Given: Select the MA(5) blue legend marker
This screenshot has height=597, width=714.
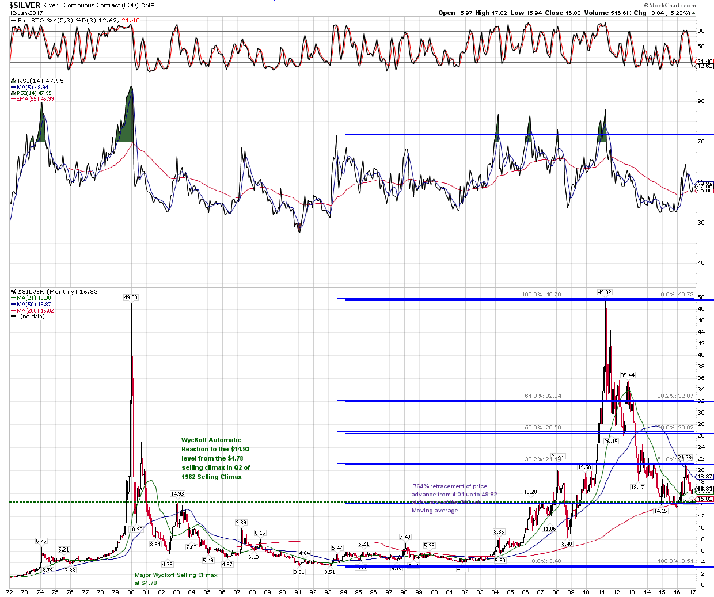Looking at the screenshot, I should [13, 88].
